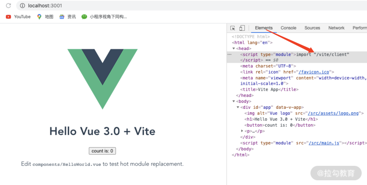The height and width of the screenshot is (185, 367).
Task: Select the title Vite App node
Action: point(270,90)
